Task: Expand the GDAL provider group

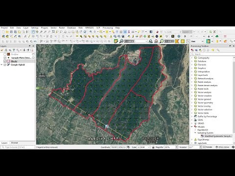Action: point(192,120)
